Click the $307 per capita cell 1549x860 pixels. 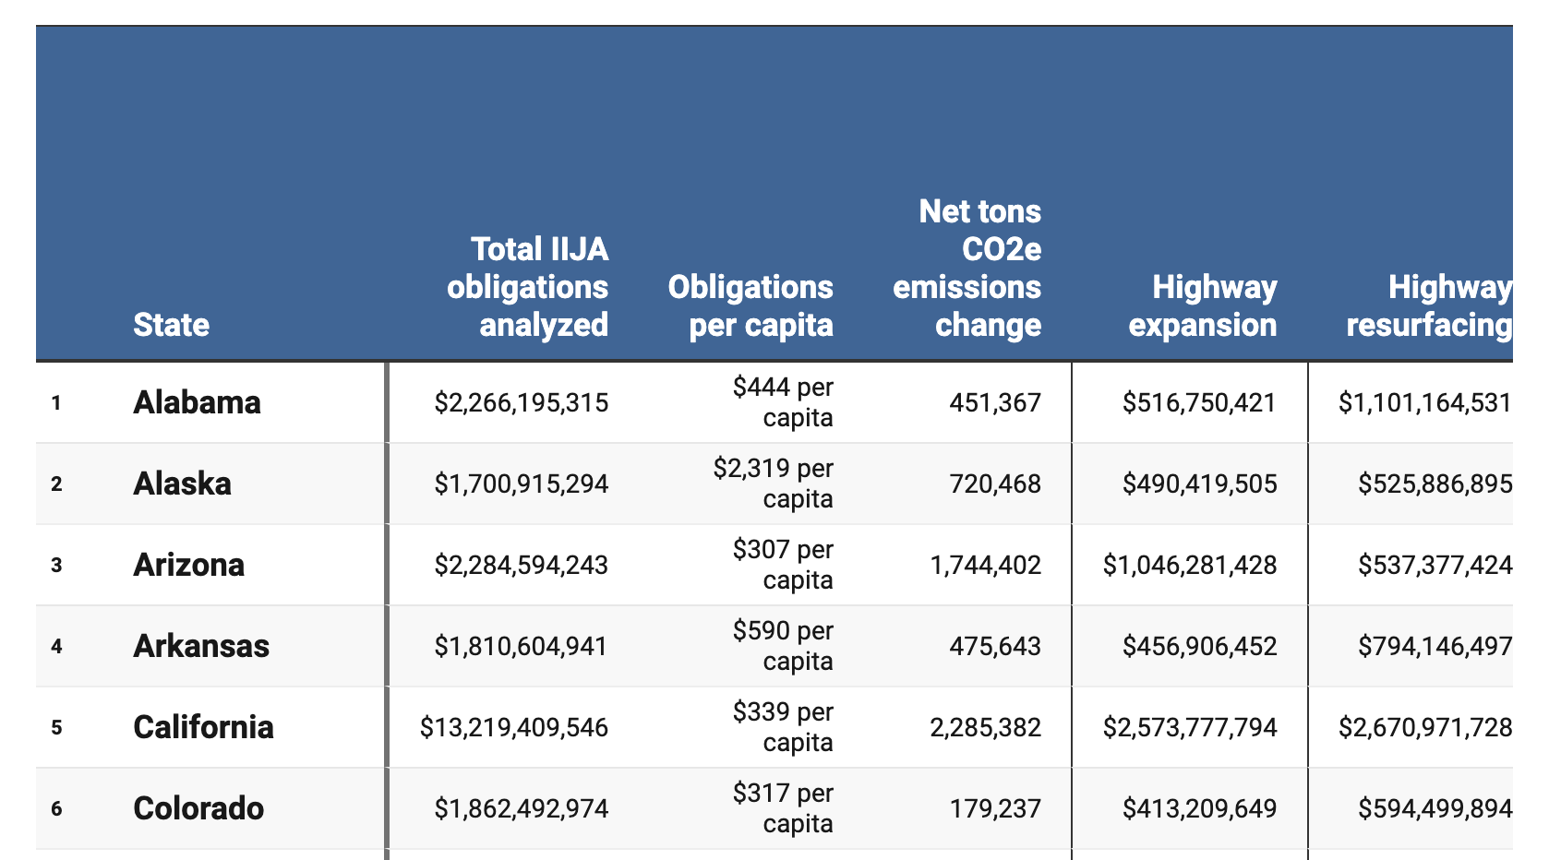(x=783, y=565)
